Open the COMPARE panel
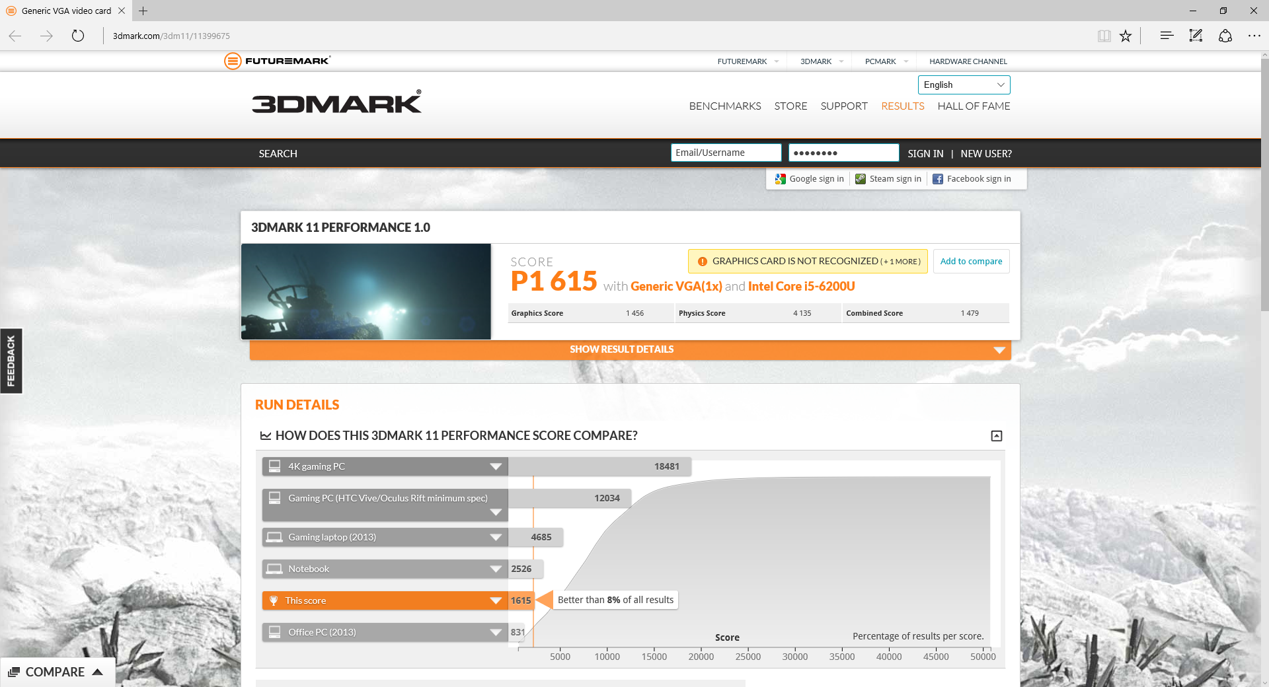 click(57, 672)
